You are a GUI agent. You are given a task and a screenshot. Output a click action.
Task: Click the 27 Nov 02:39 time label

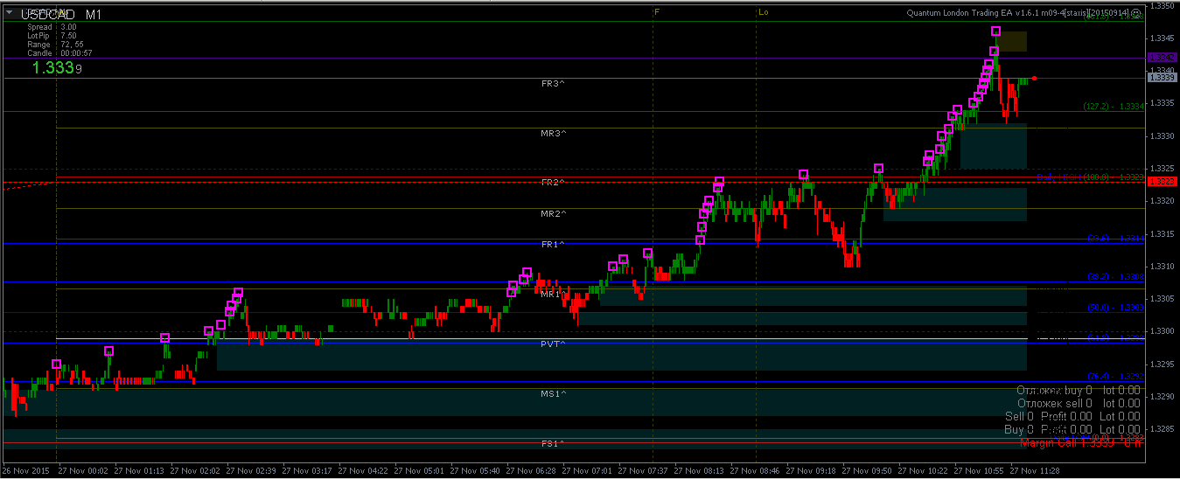pyautogui.click(x=251, y=470)
